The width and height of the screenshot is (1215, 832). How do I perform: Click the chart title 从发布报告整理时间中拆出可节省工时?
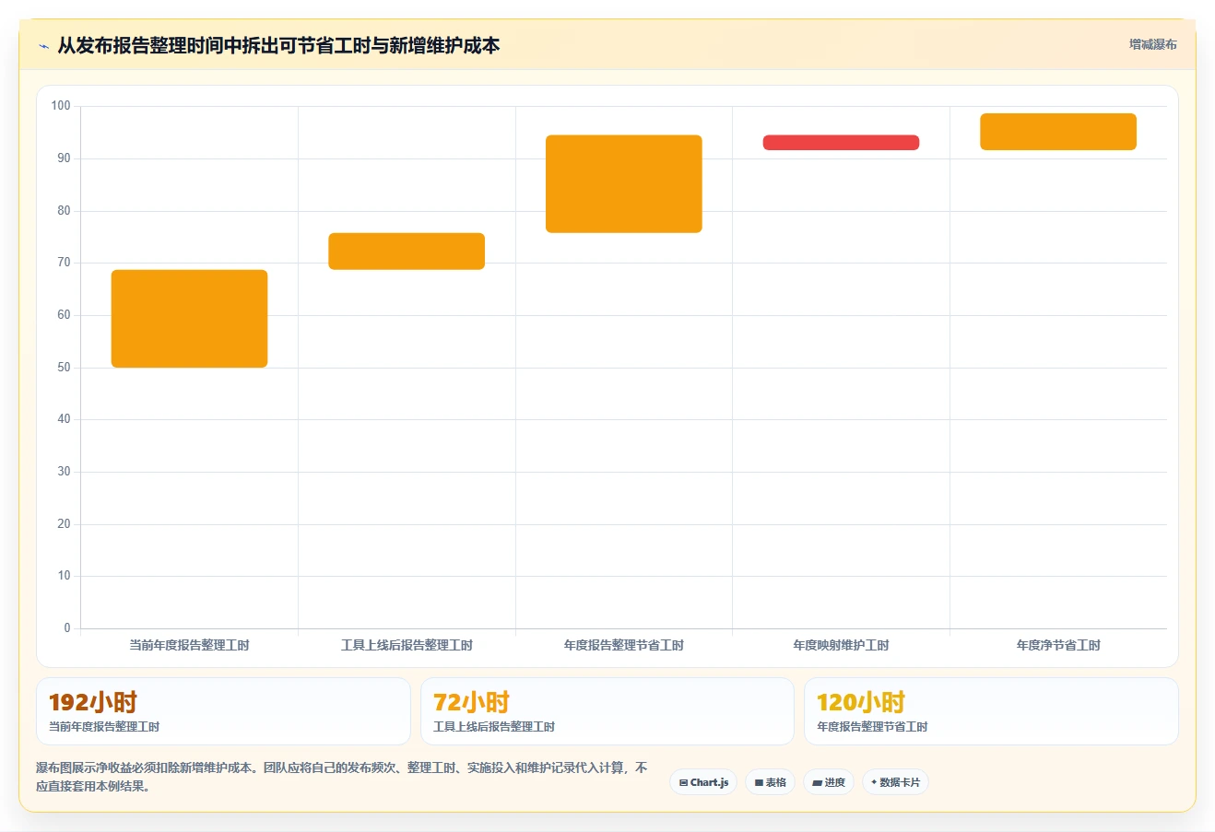click(x=278, y=45)
